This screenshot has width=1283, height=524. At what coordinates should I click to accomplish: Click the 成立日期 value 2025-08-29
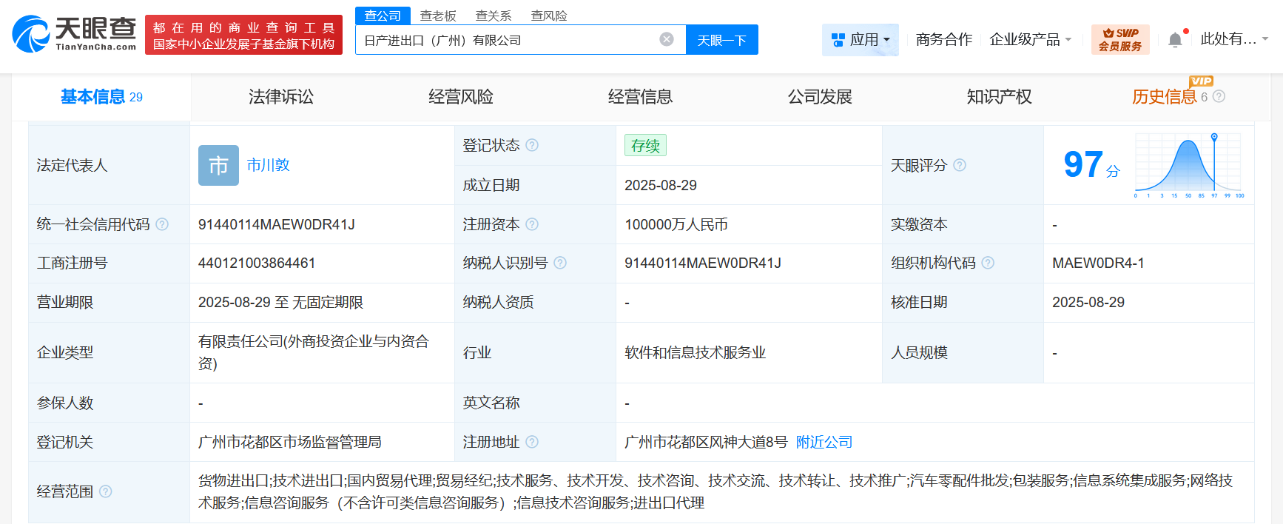coord(661,185)
